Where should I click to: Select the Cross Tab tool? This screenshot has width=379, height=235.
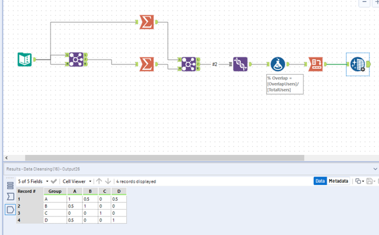[316, 64]
